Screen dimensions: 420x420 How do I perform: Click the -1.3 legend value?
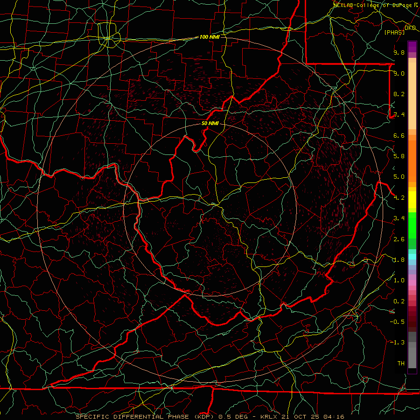click(397, 343)
